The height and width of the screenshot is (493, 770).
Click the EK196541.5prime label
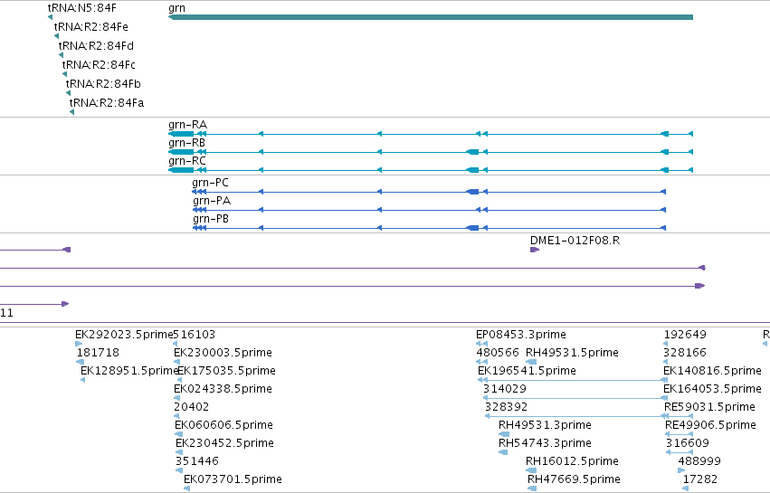click(x=527, y=371)
